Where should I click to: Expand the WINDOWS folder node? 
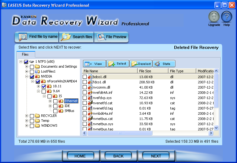pyautogui.click(x=27, y=126)
